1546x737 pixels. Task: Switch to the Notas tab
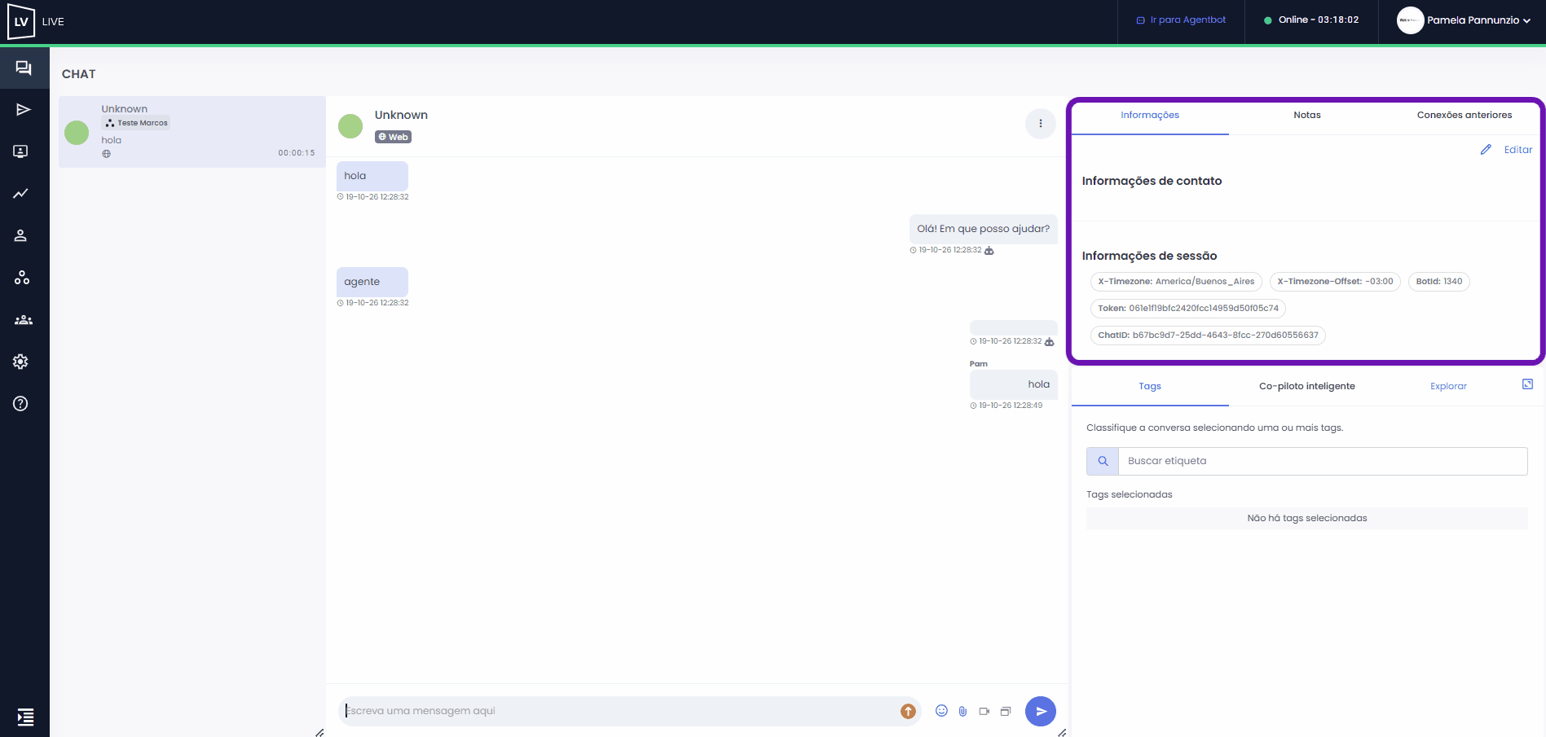click(1307, 116)
